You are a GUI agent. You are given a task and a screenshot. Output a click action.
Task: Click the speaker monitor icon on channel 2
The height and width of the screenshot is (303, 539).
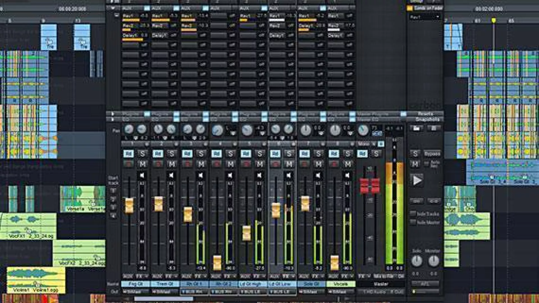[x=171, y=175]
